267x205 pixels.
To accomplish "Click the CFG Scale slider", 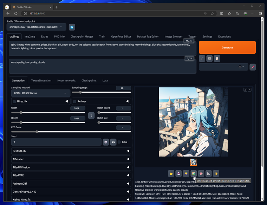I will click(x=71, y=132).
